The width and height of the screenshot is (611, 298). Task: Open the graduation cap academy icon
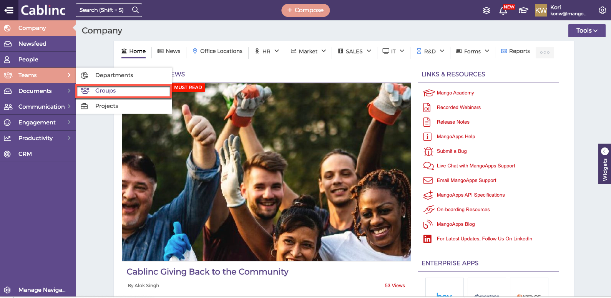pyautogui.click(x=523, y=10)
